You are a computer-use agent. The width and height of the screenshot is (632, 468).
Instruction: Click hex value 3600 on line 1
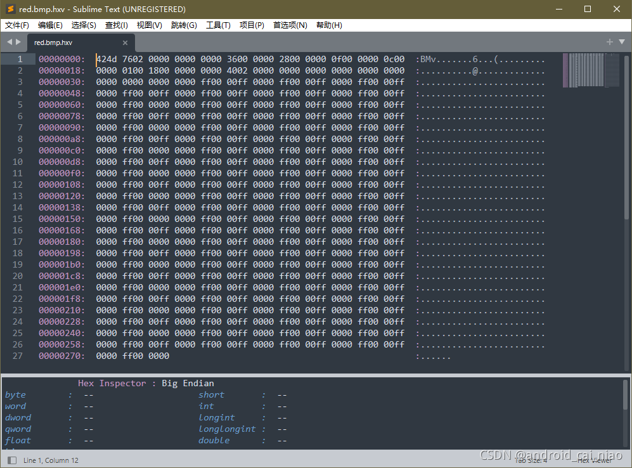(237, 59)
